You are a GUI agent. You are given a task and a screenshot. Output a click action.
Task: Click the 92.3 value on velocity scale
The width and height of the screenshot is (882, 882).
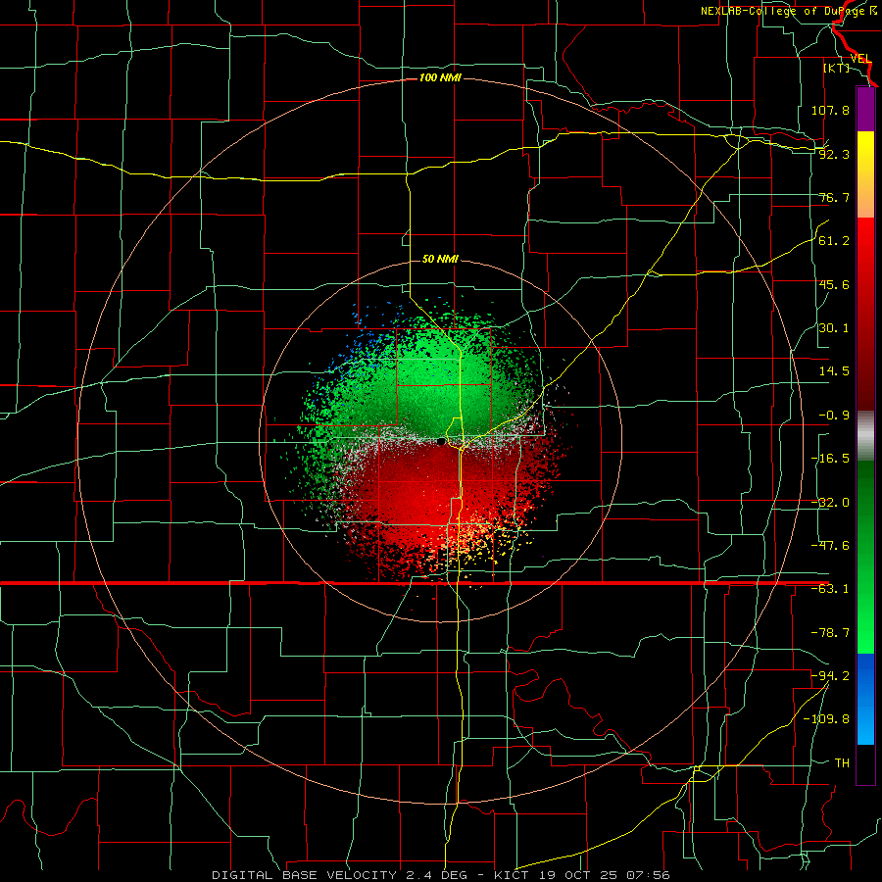tap(834, 154)
